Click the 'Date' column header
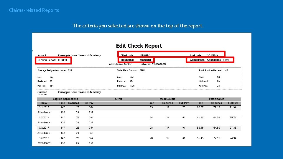This screenshot has width=283, height=159. 44,103
